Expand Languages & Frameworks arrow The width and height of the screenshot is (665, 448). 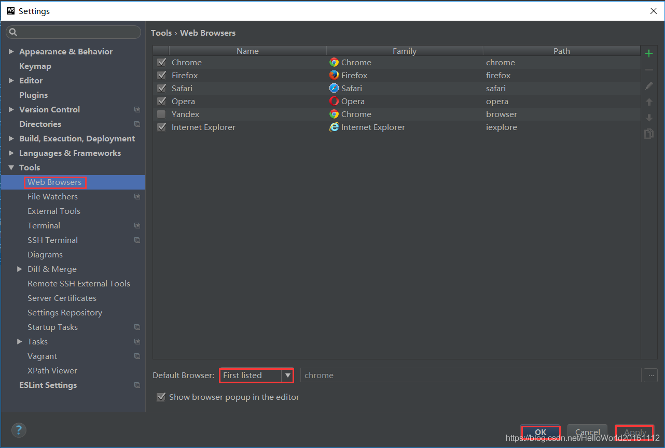[11, 153]
